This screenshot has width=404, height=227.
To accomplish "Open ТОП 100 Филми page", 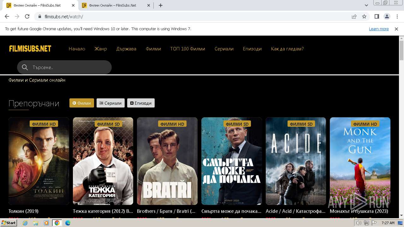I will tap(188, 49).
